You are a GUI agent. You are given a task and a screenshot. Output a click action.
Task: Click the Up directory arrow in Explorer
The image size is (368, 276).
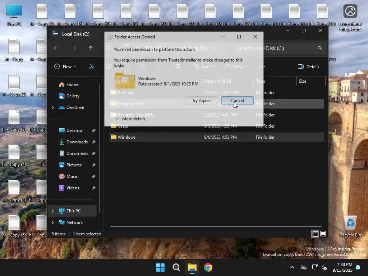pyautogui.click(x=91, y=48)
